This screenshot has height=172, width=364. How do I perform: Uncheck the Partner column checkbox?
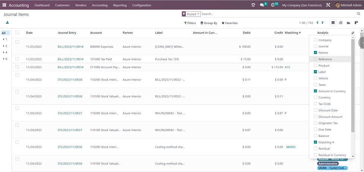tap(315, 53)
